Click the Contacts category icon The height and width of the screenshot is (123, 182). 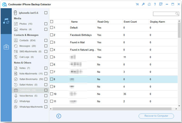point(16,40)
